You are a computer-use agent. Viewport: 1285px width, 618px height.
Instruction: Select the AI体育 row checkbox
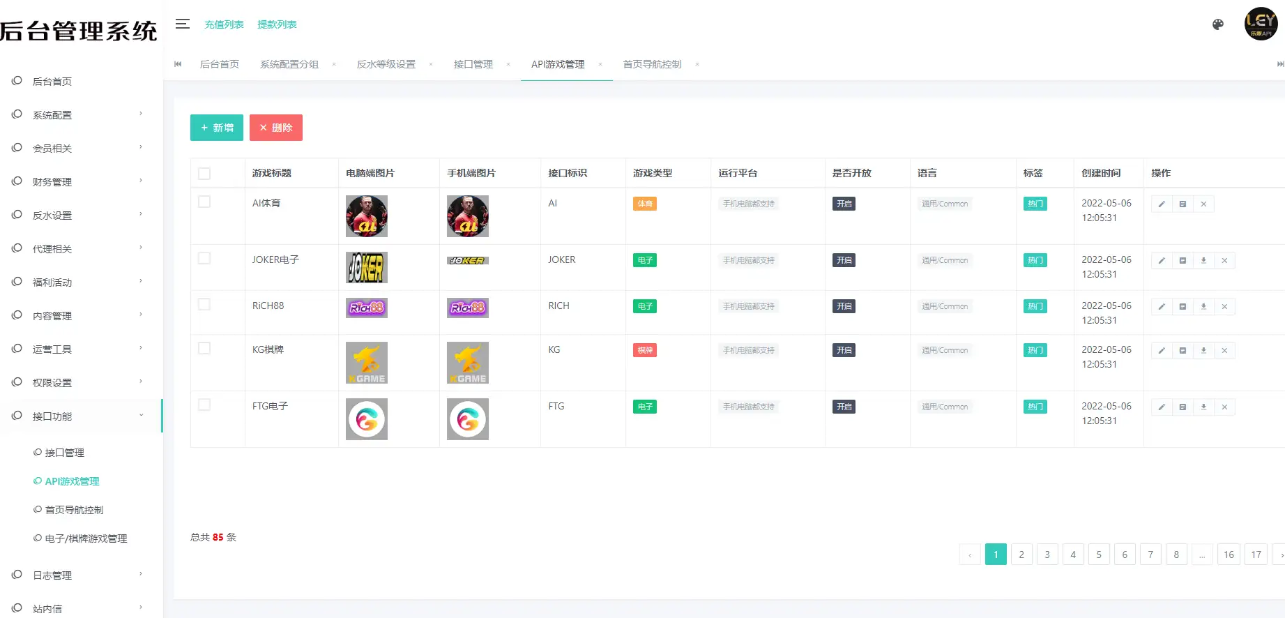tap(204, 202)
